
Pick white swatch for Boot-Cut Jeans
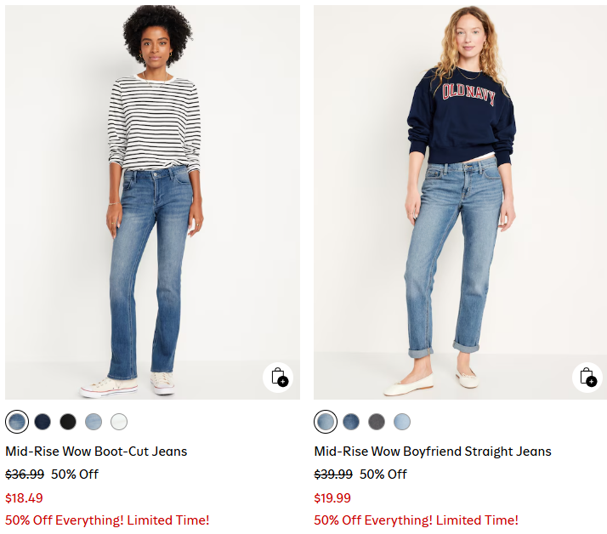coord(119,421)
